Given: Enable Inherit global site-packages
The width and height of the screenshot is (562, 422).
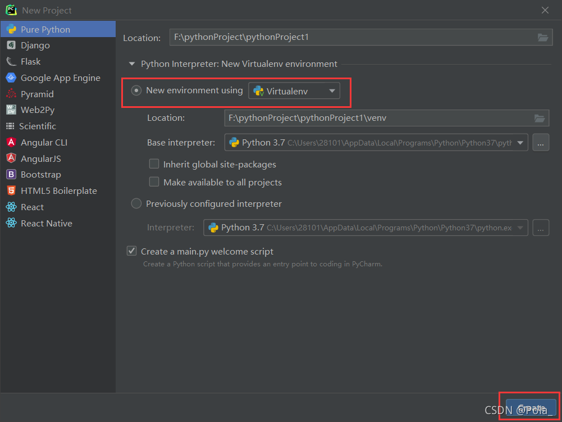Looking at the screenshot, I should click(154, 164).
